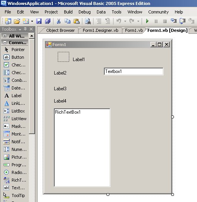The width and height of the screenshot is (197, 202).
Task: Click the Open File folder icon
Action: [17, 21]
